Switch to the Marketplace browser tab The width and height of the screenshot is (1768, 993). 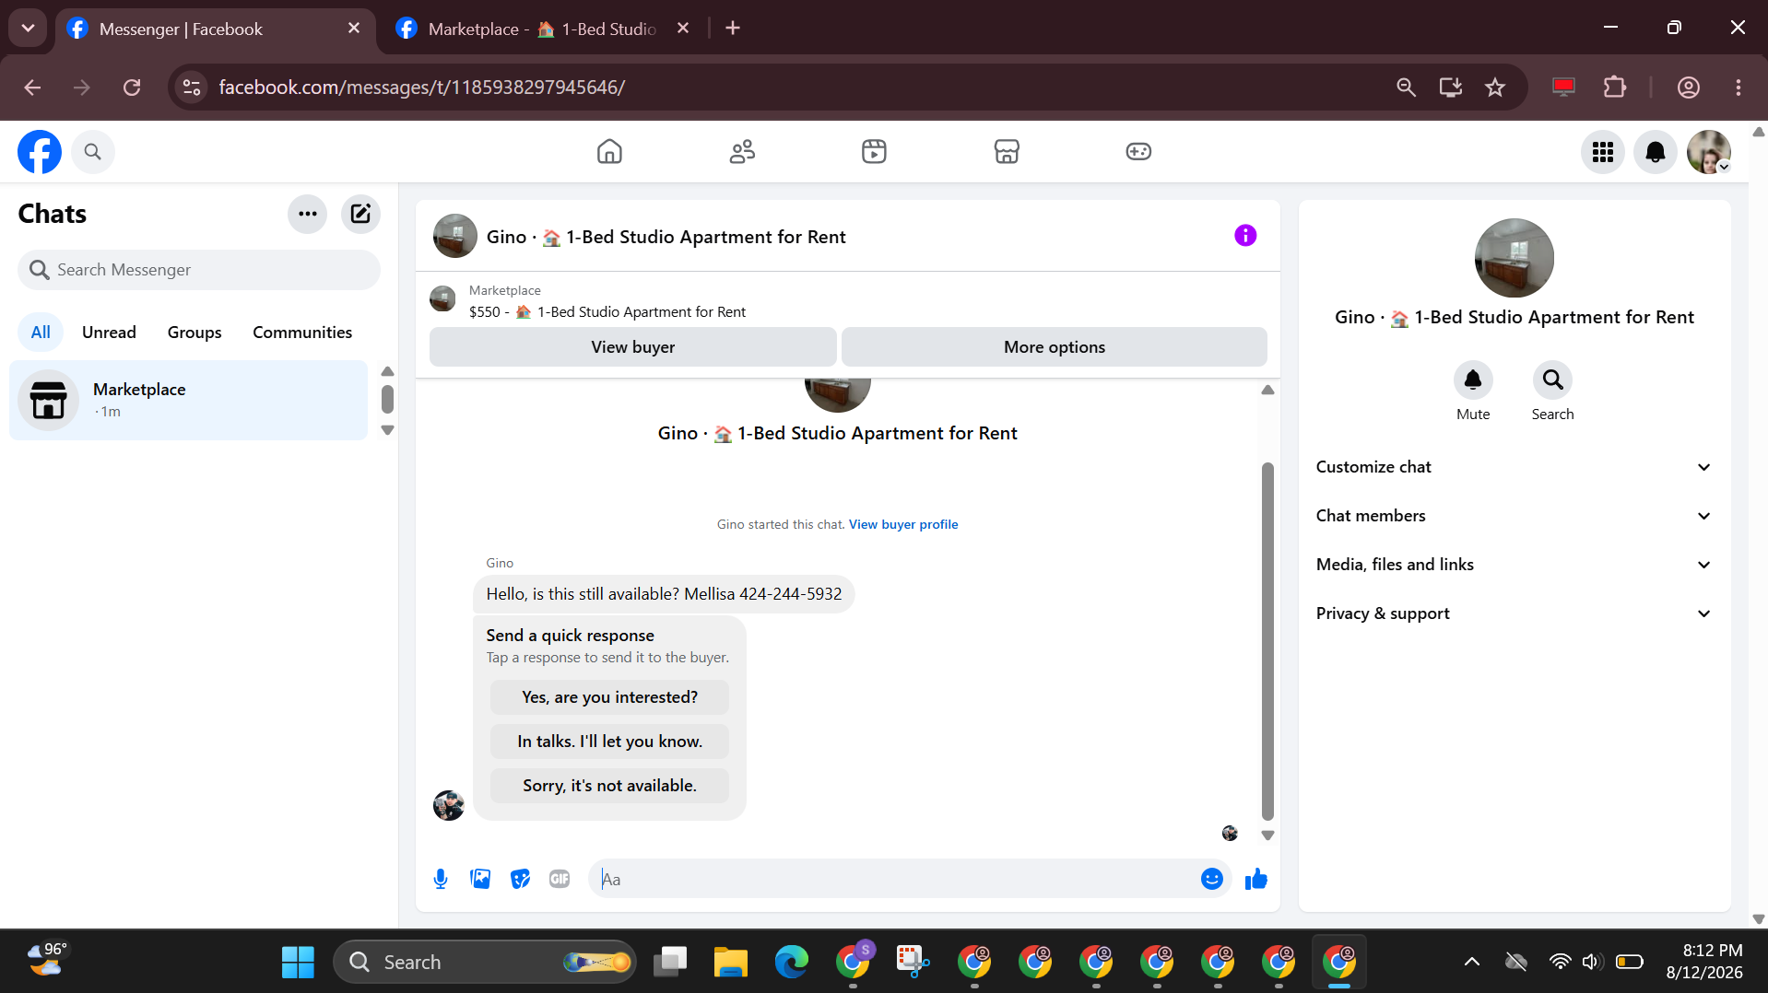click(x=543, y=29)
